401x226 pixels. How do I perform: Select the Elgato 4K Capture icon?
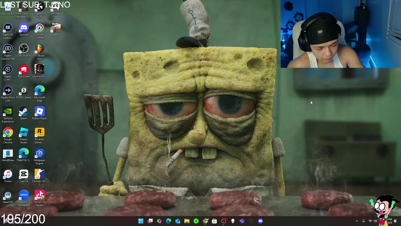coord(8,31)
